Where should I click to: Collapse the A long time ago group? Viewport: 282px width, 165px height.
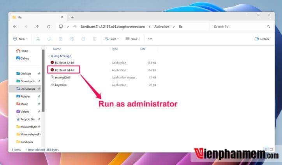[x=49, y=56]
